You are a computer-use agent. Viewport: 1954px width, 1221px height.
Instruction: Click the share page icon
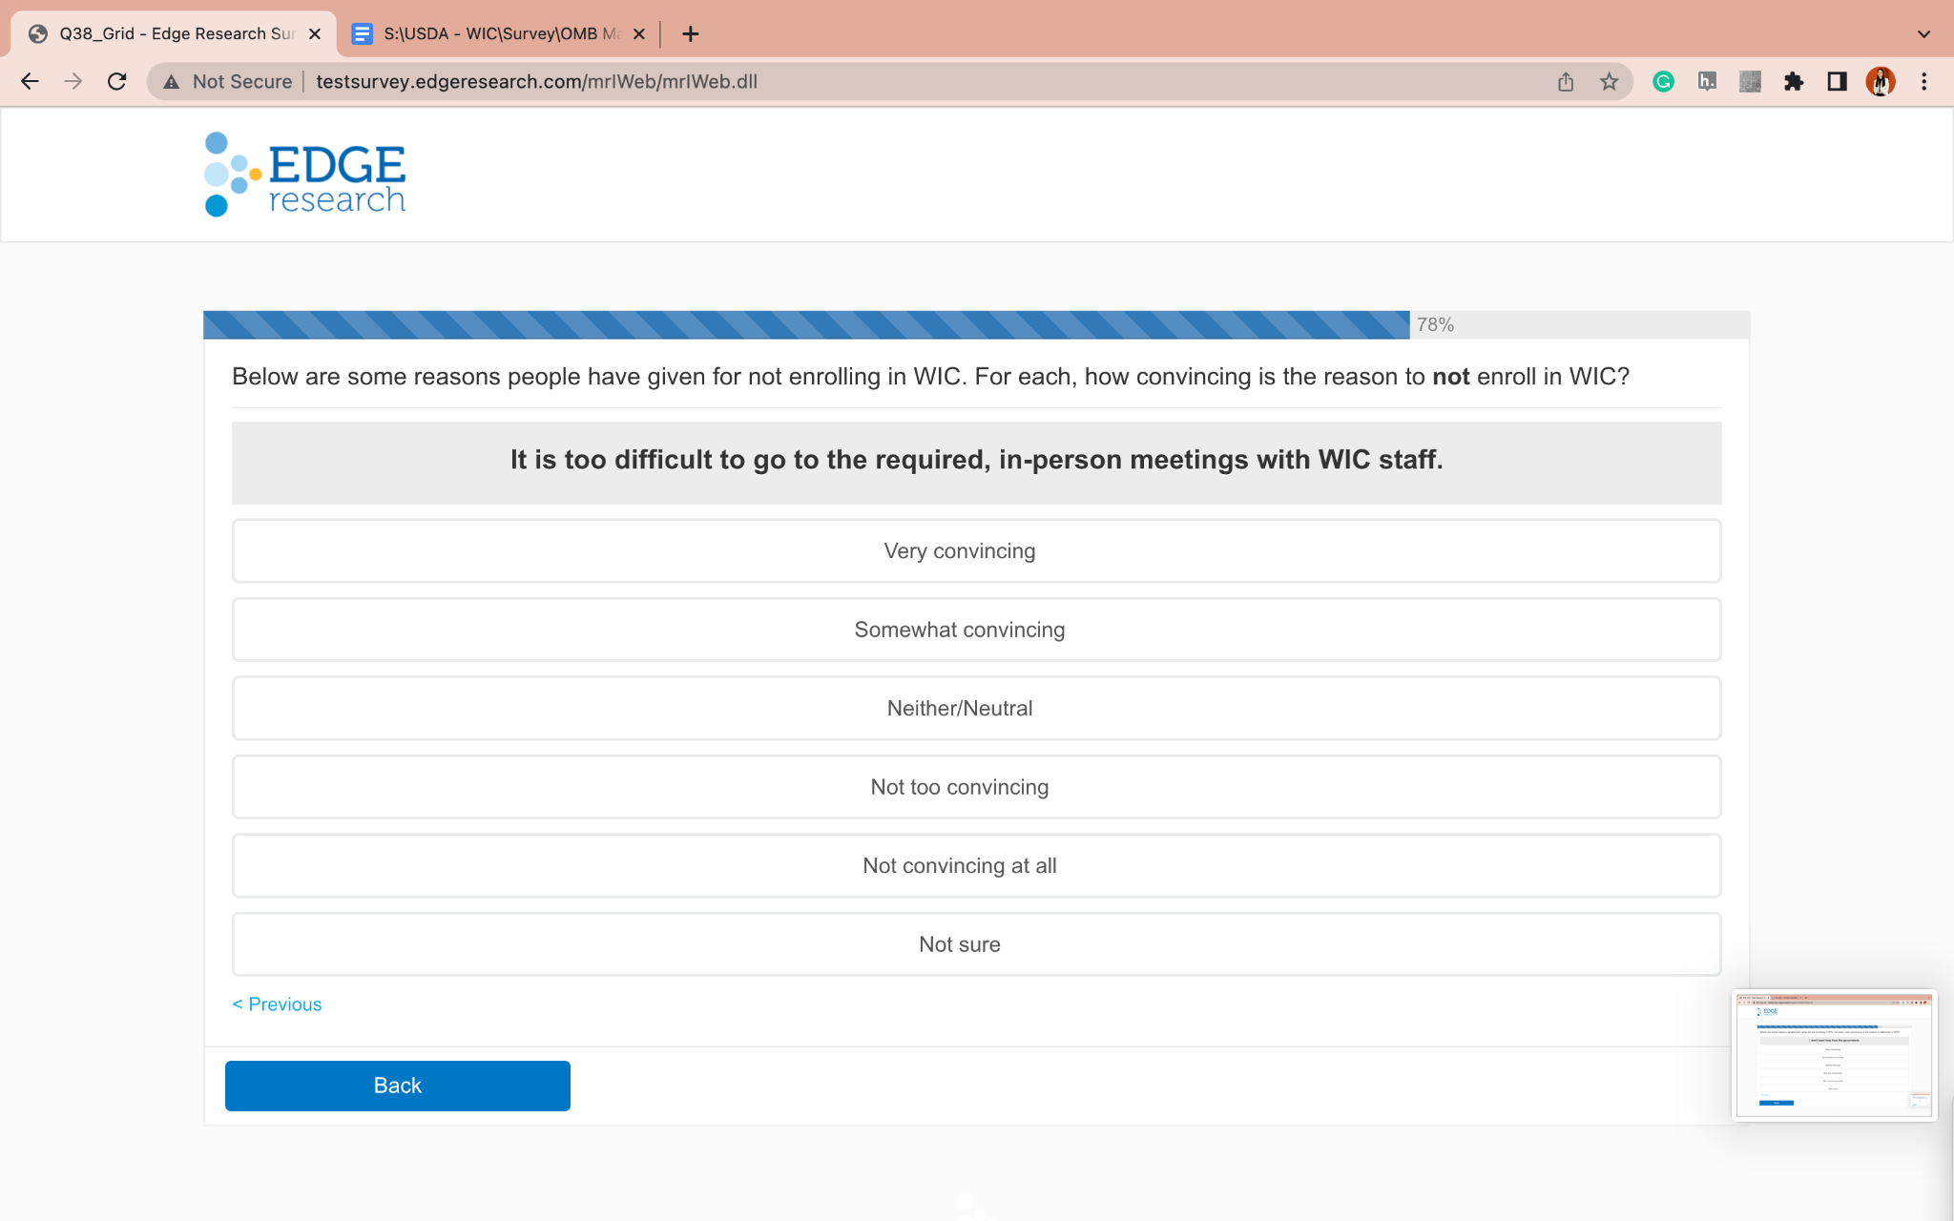1566,81
